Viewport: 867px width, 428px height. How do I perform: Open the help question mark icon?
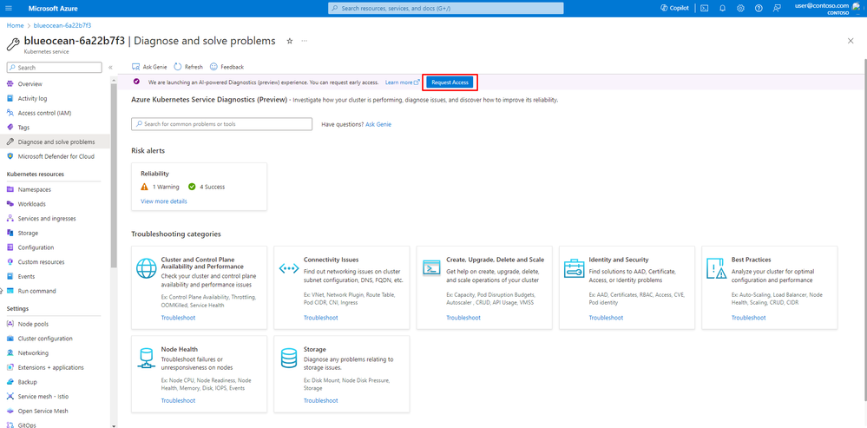pyautogui.click(x=759, y=9)
